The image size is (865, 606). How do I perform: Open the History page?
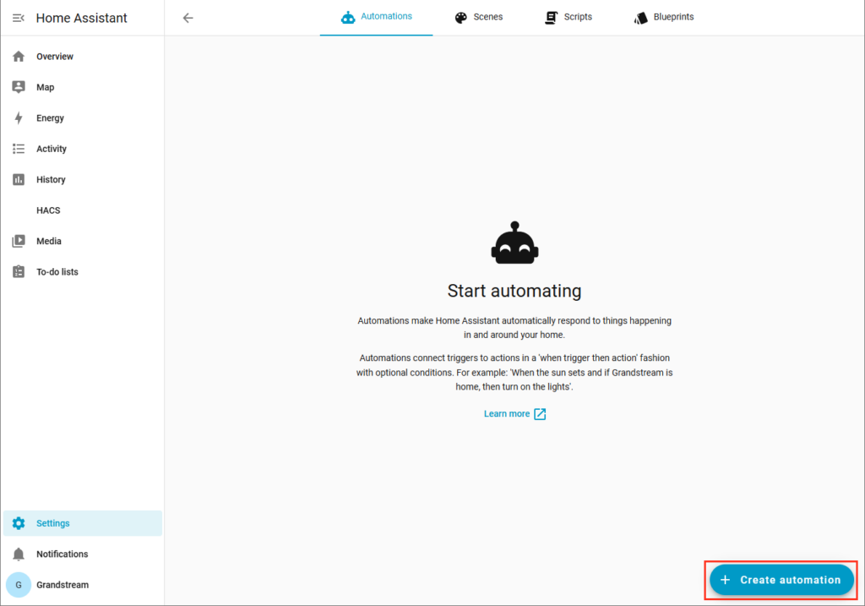83,179
